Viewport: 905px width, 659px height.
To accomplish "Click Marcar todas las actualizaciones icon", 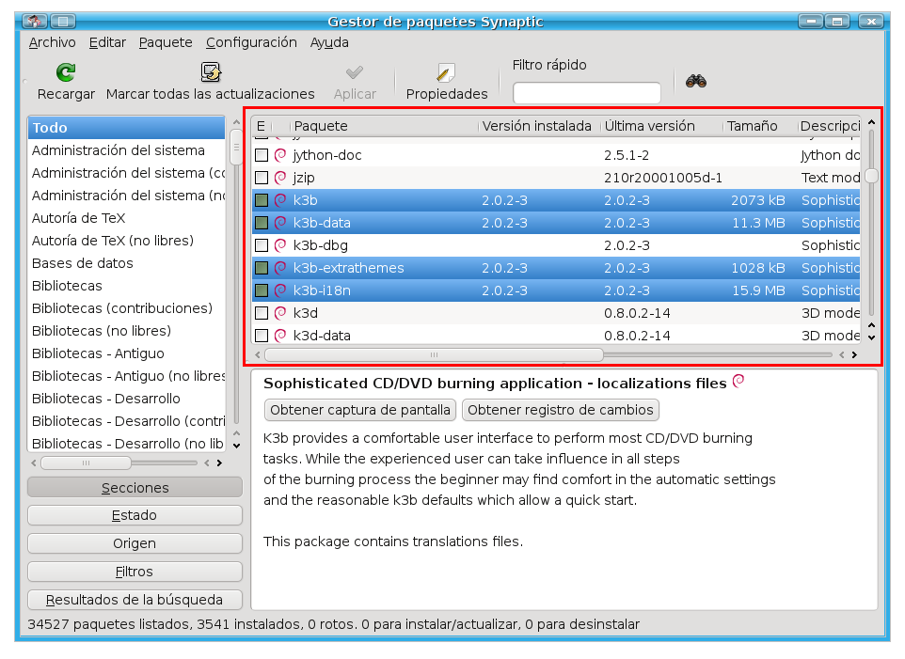I will click(211, 72).
